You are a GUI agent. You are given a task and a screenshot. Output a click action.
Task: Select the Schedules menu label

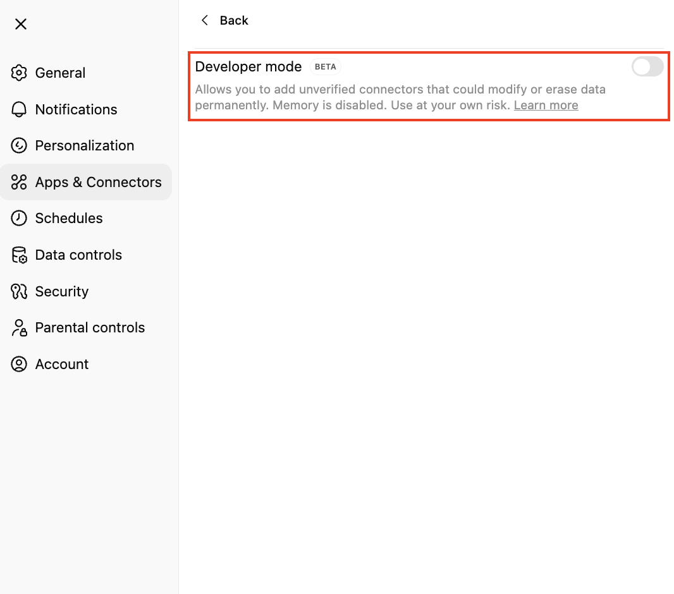coord(69,218)
